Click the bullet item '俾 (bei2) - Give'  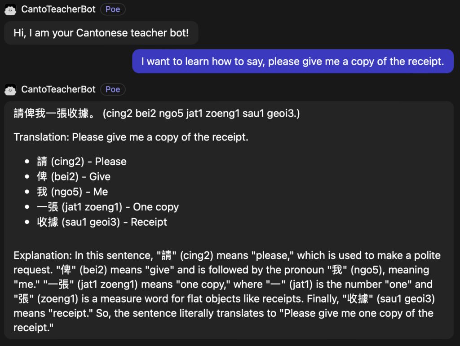[74, 176]
